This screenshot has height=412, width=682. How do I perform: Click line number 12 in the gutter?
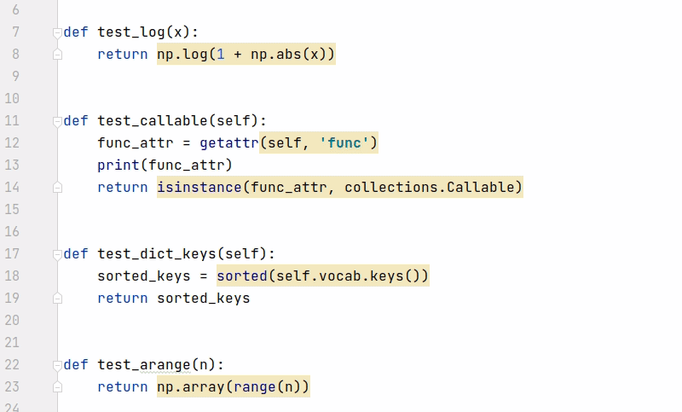[x=12, y=143]
